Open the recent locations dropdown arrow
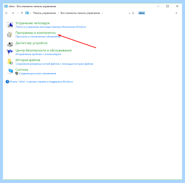 coord(18,13)
